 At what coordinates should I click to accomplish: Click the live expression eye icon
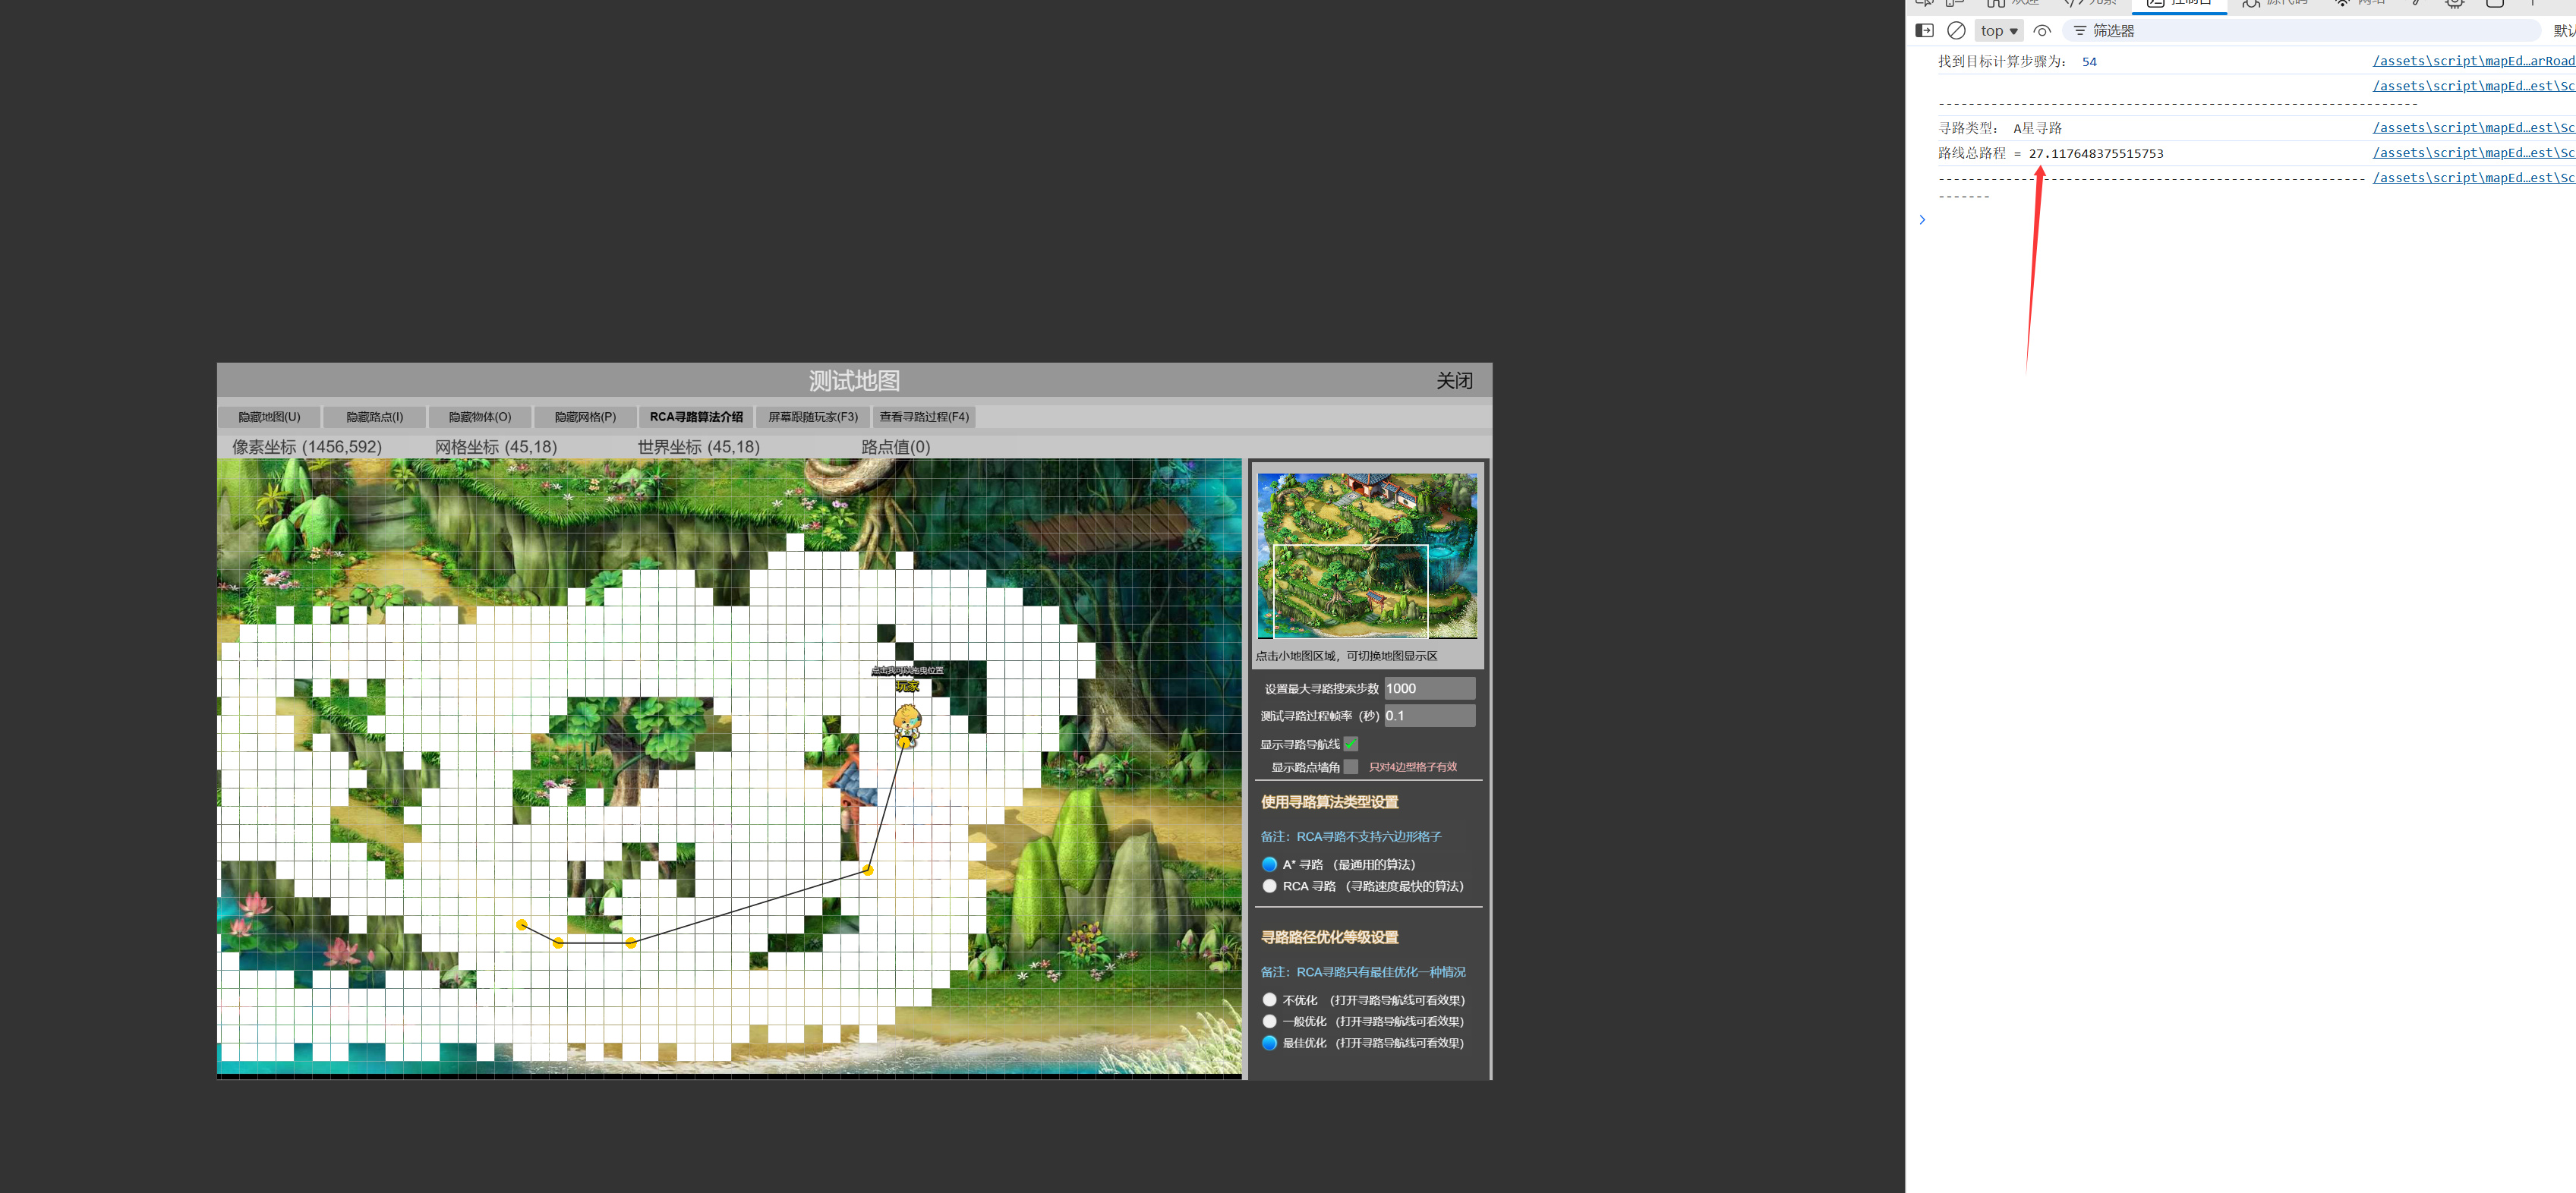2042,31
